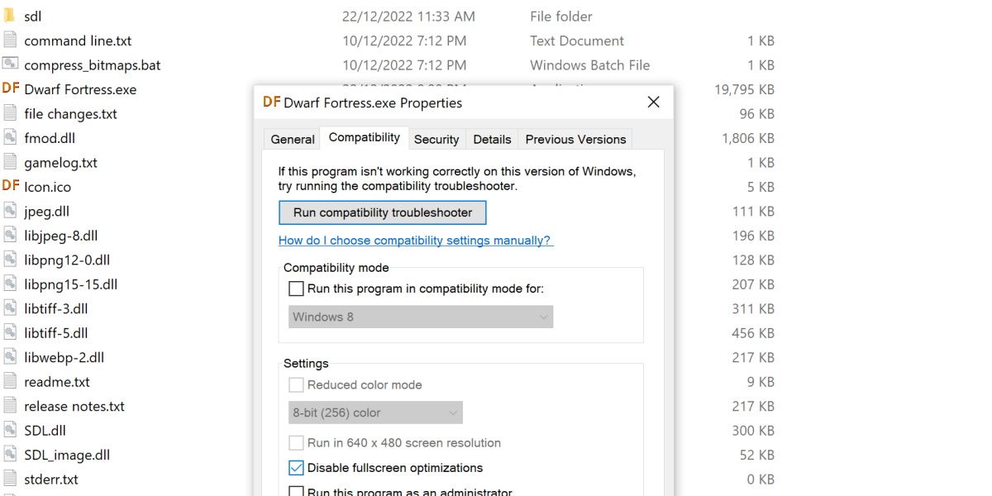Viewport: 992px width, 496px height.
Task: Click the SDL.dll file icon
Action: pyautogui.click(x=10, y=430)
